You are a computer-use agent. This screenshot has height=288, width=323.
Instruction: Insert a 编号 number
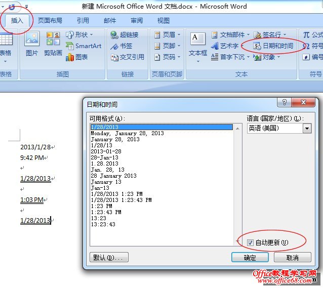pos(313,57)
